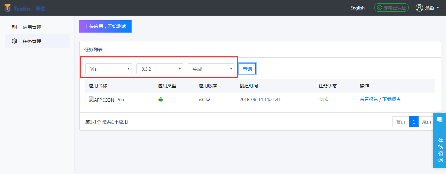Click 下载报告 link for Via
Viewport: 446px width, 174px height.
391,99
